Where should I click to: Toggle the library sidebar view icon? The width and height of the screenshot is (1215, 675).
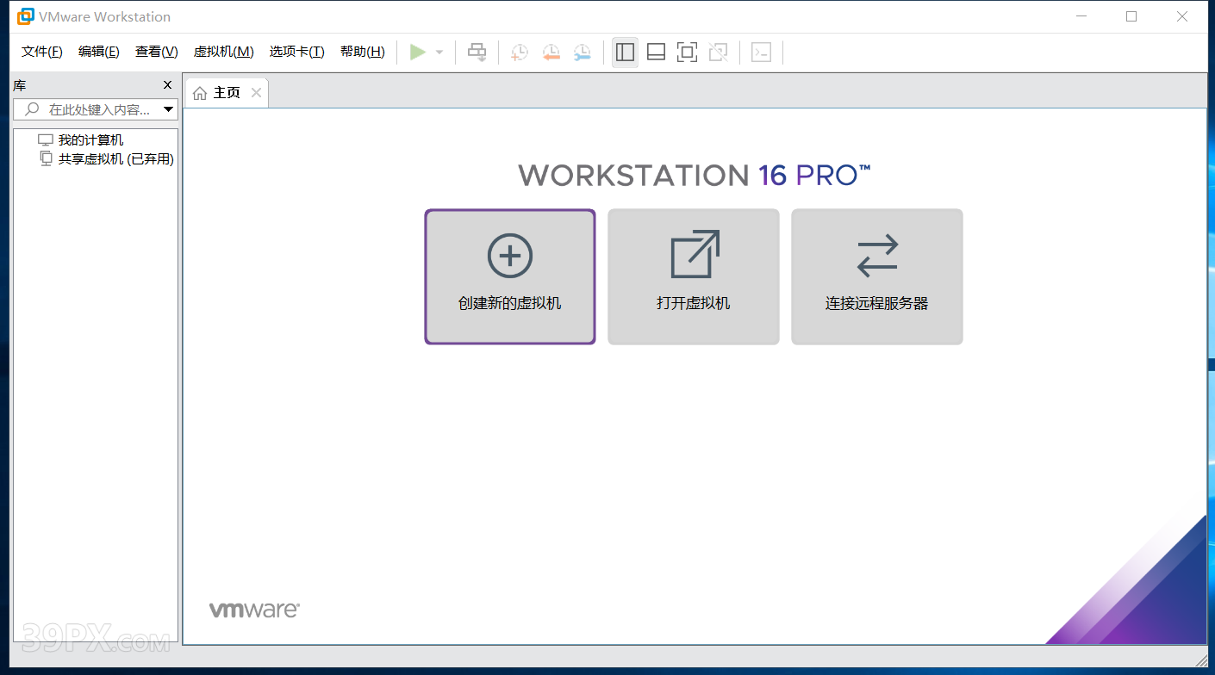[x=626, y=53]
